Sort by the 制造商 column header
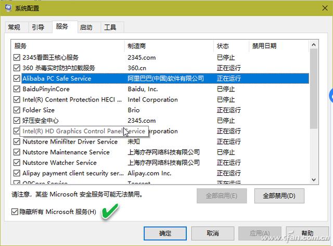Screen dimensions: 333x246 169,46
